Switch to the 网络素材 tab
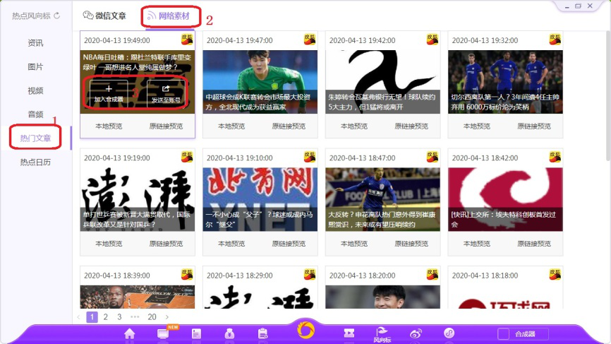The image size is (611, 344). [169, 16]
